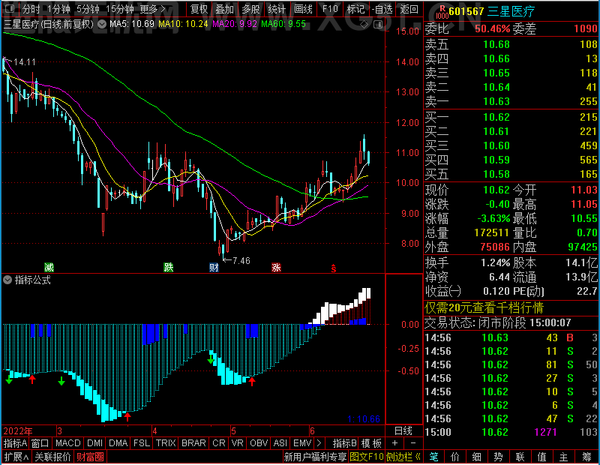Select the OBV indicator
This screenshot has width=600, height=465.
click(x=259, y=443)
